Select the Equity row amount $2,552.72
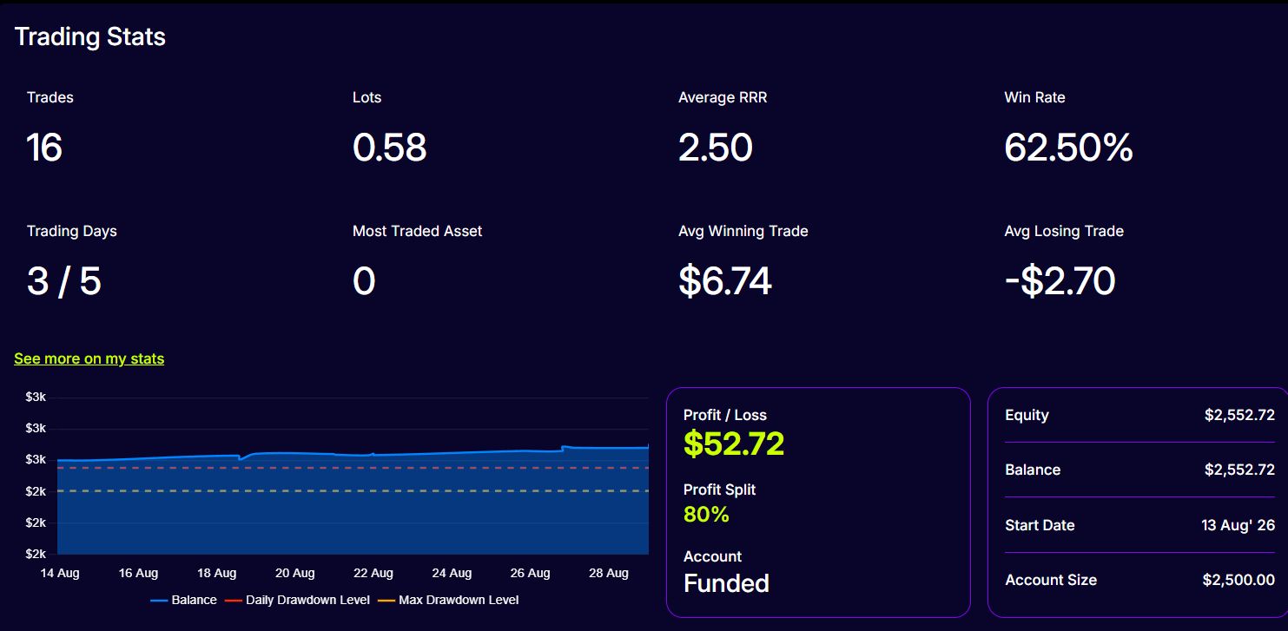1288x631 pixels. (1239, 415)
